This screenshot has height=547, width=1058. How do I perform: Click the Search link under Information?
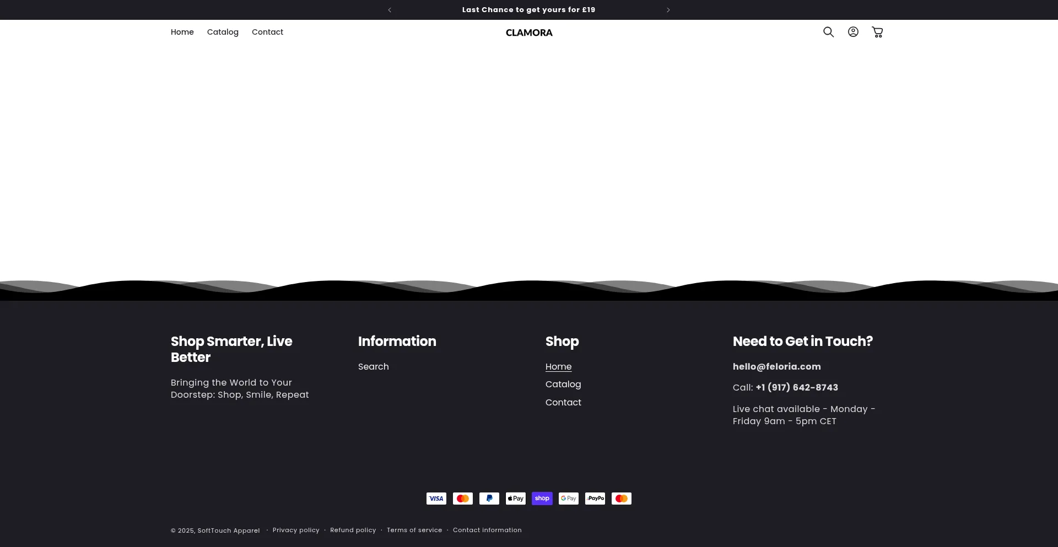click(x=373, y=367)
